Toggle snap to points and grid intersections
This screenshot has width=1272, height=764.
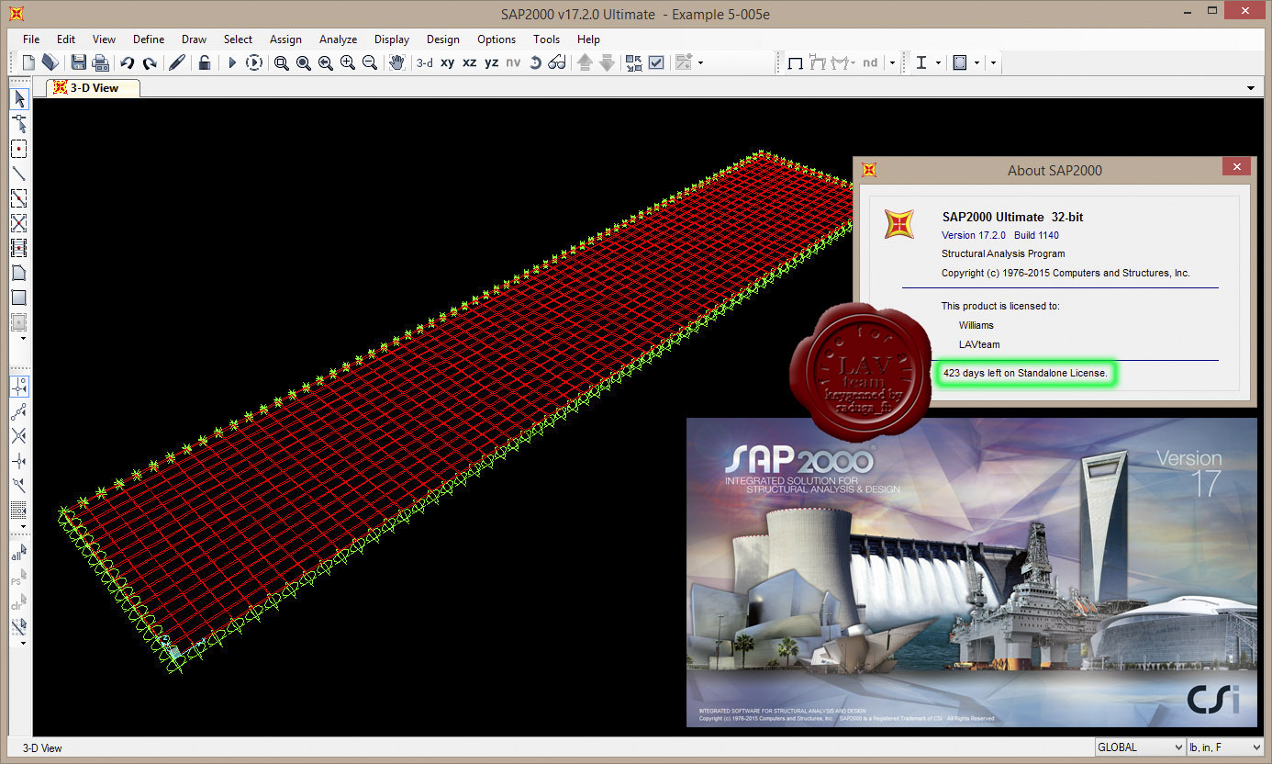point(18,386)
